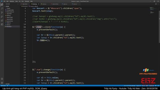Click the Split Editor Right icon
Image resolution: width=160 pixels, height=90 pixels.
156,4
